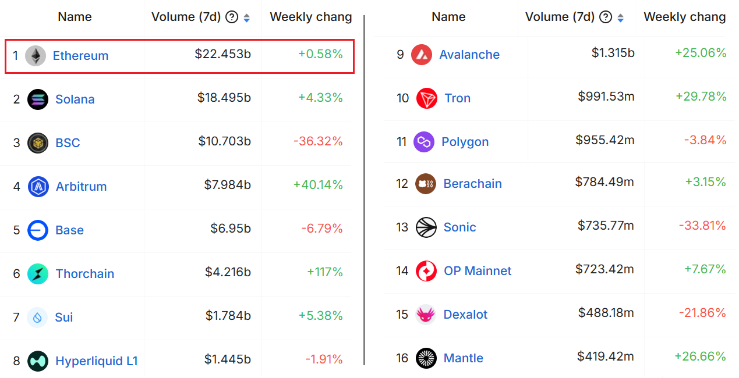Click the Tron red logo icon
The height and width of the screenshot is (378, 739).
[426, 98]
